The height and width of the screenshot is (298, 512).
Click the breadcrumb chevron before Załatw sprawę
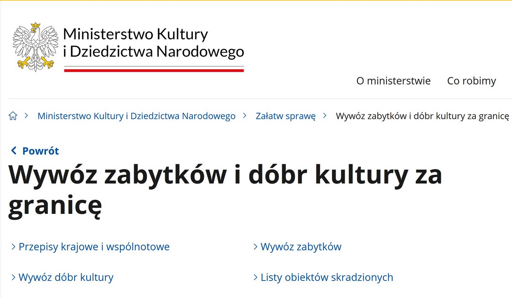(245, 116)
